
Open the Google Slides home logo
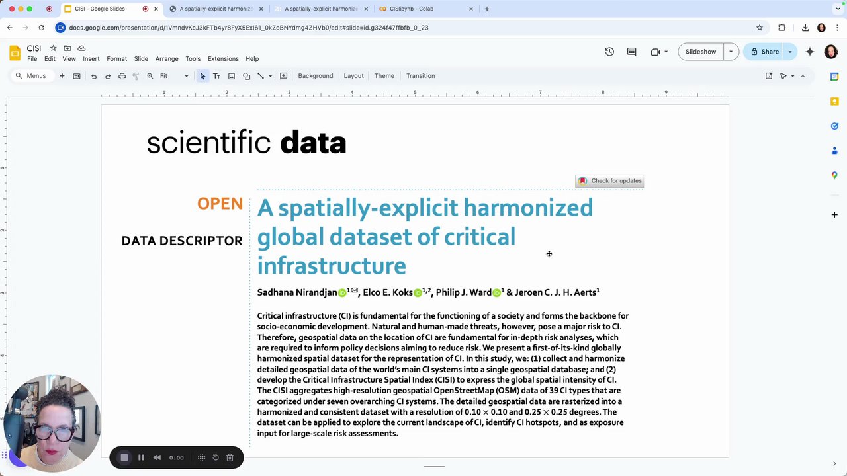pyautogui.click(x=15, y=53)
